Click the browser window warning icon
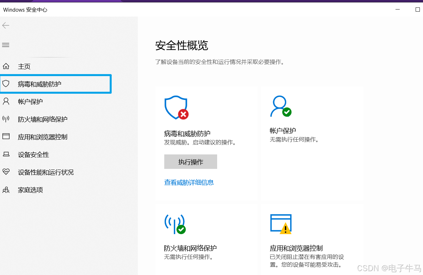 click(x=281, y=224)
